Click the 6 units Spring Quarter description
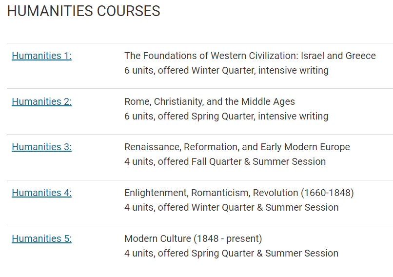Screen dimensions: 393x277 coord(226,117)
